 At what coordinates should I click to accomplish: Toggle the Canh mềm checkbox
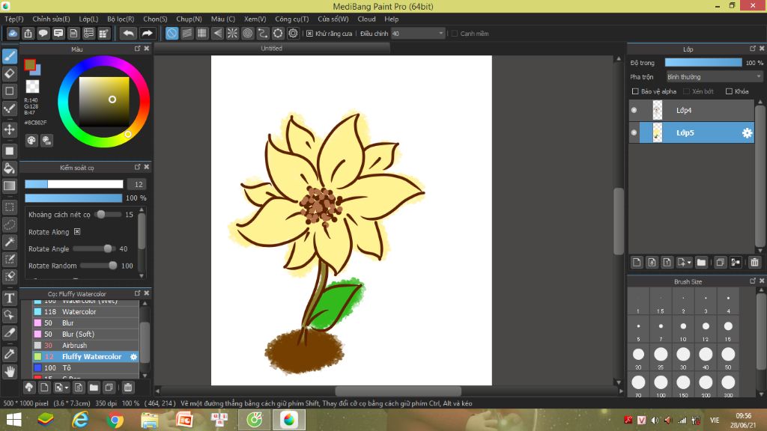tap(455, 34)
